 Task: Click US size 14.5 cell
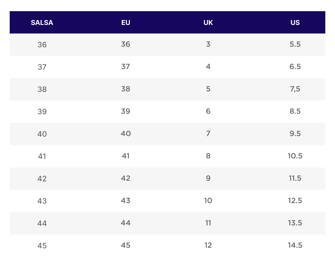pos(295,245)
